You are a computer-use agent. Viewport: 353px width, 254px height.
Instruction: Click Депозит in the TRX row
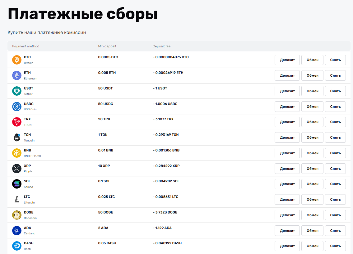pos(287,122)
